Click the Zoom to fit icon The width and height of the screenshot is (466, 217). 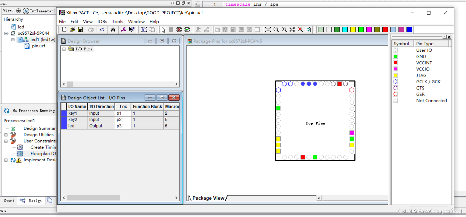pyautogui.click(x=268, y=29)
